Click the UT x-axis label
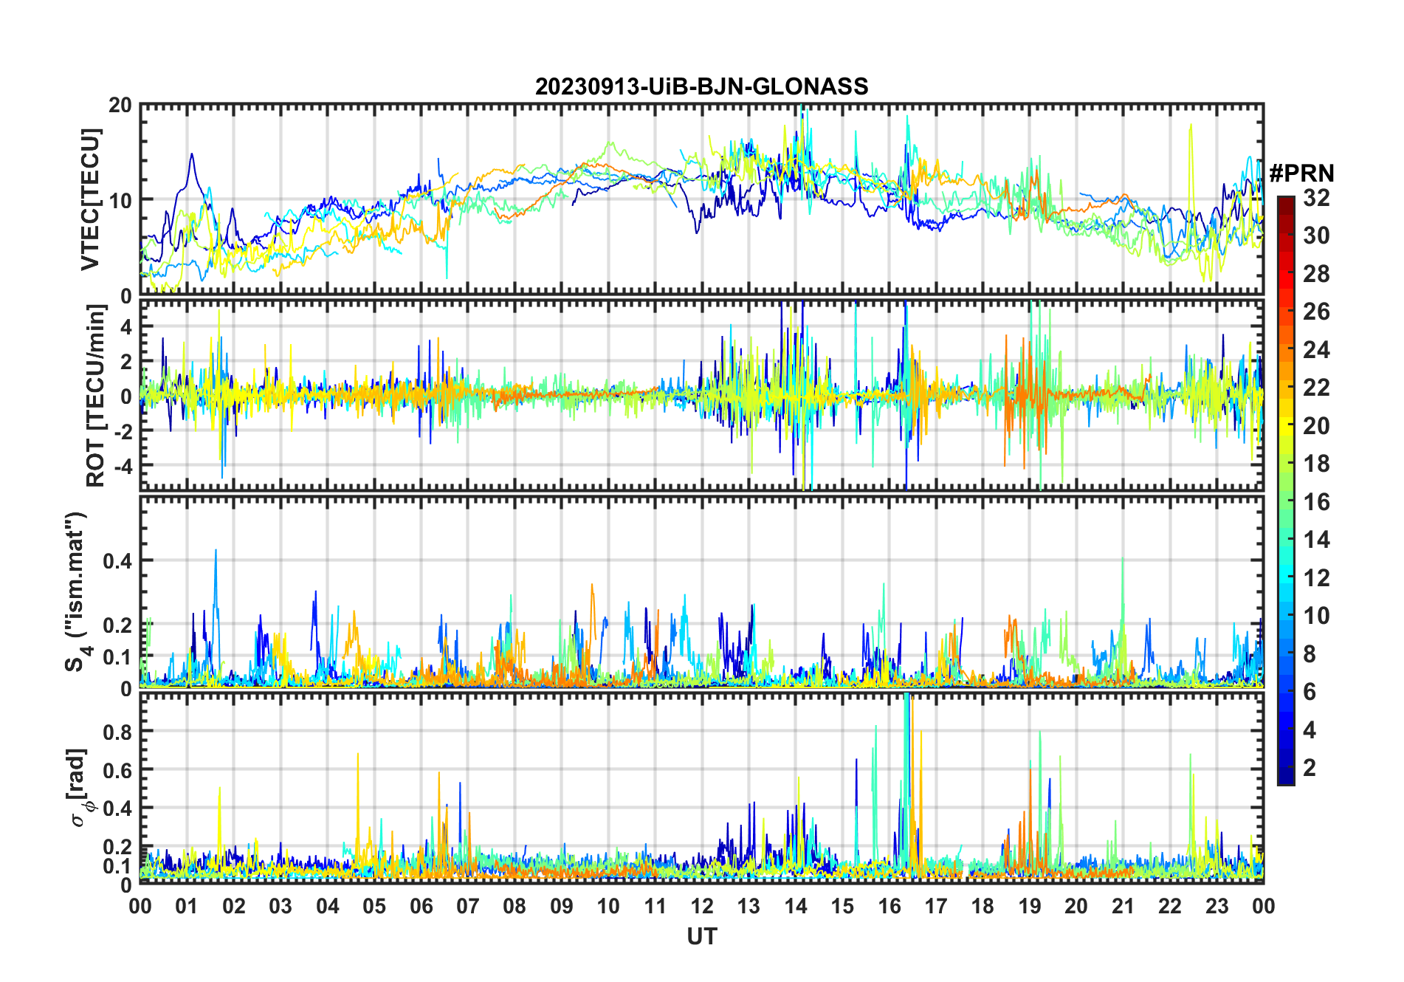 click(x=701, y=937)
